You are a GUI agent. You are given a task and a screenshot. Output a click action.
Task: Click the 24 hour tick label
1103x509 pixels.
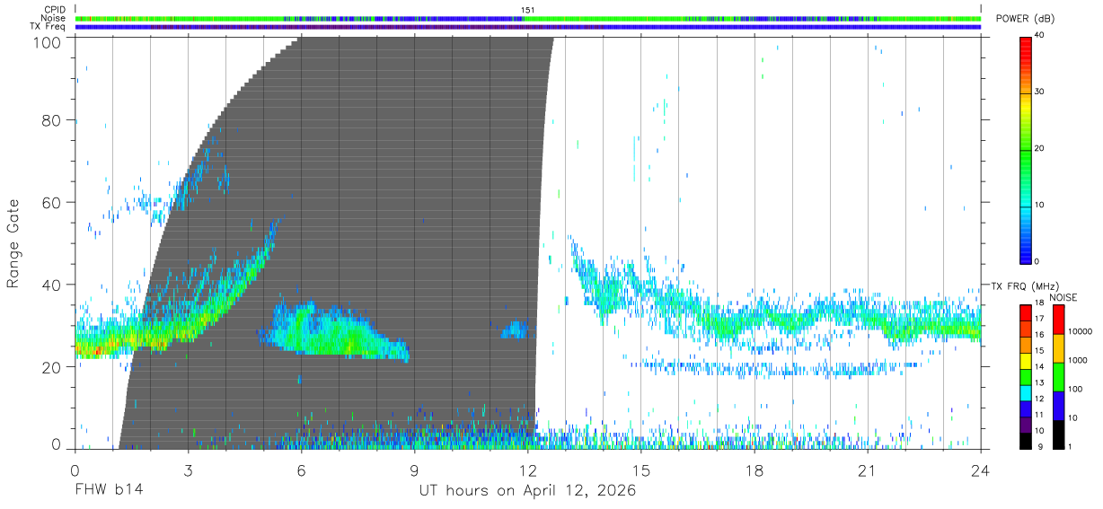981,470
